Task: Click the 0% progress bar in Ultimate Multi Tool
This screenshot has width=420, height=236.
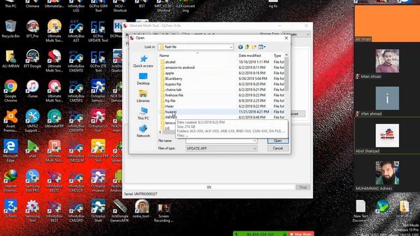Action: [x=209, y=187]
